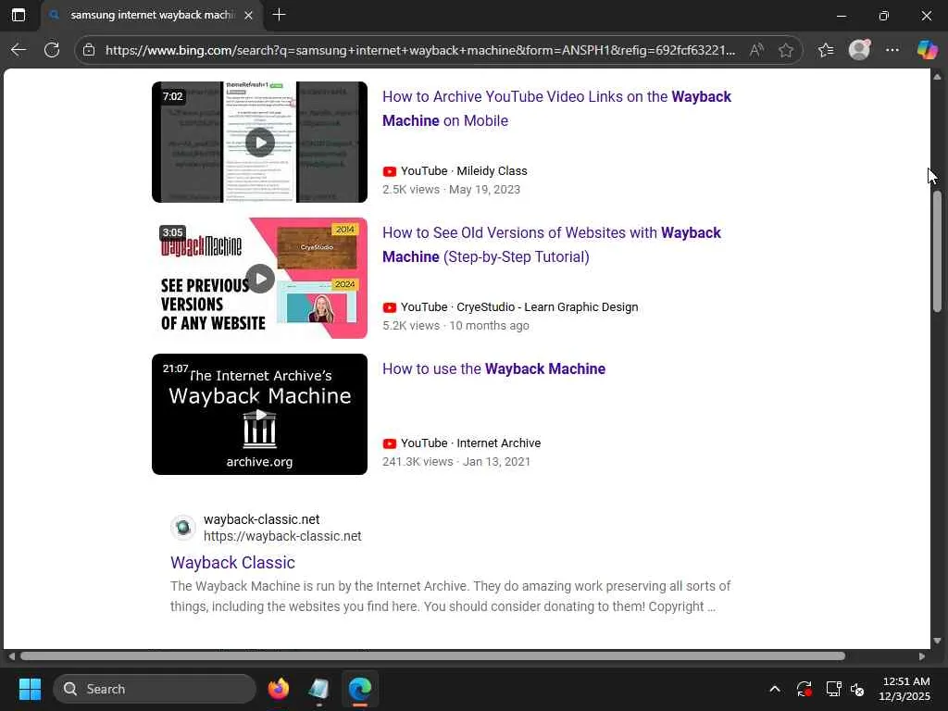
Task: Click wayback-classic.net site favicon
Action: click(182, 528)
